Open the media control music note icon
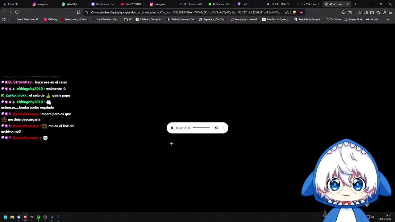This screenshot has height=222, width=395. [360, 12]
